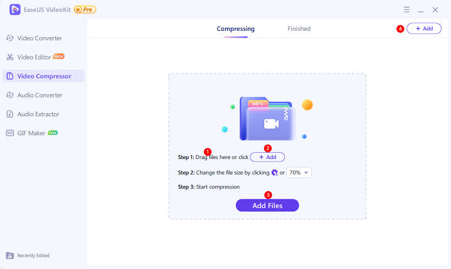Click the MP4 folder illustration

click(267, 119)
